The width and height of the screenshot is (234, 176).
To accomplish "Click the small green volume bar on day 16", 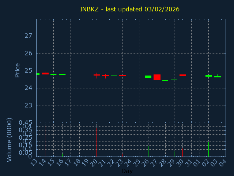I will 62,155.
